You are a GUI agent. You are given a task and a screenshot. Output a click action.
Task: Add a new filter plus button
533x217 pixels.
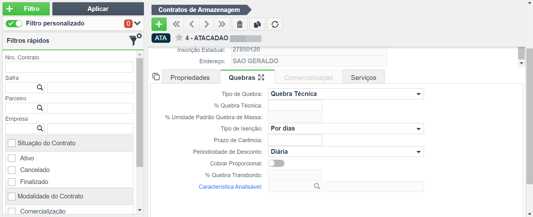click(x=10, y=9)
